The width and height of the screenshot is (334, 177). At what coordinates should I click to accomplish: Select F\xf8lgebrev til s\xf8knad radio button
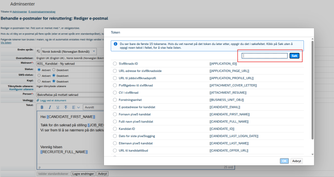115,85
